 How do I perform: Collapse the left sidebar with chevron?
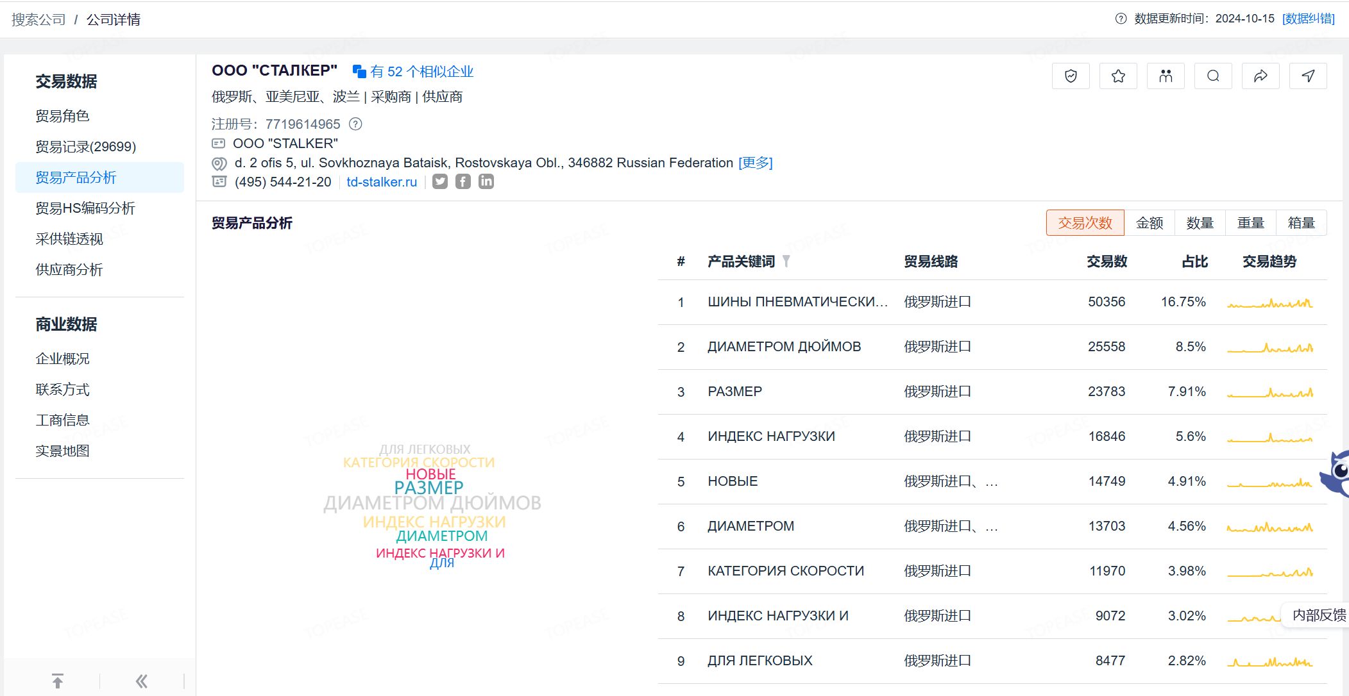(x=140, y=681)
